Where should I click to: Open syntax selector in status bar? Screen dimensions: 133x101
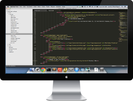pos(123,66)
